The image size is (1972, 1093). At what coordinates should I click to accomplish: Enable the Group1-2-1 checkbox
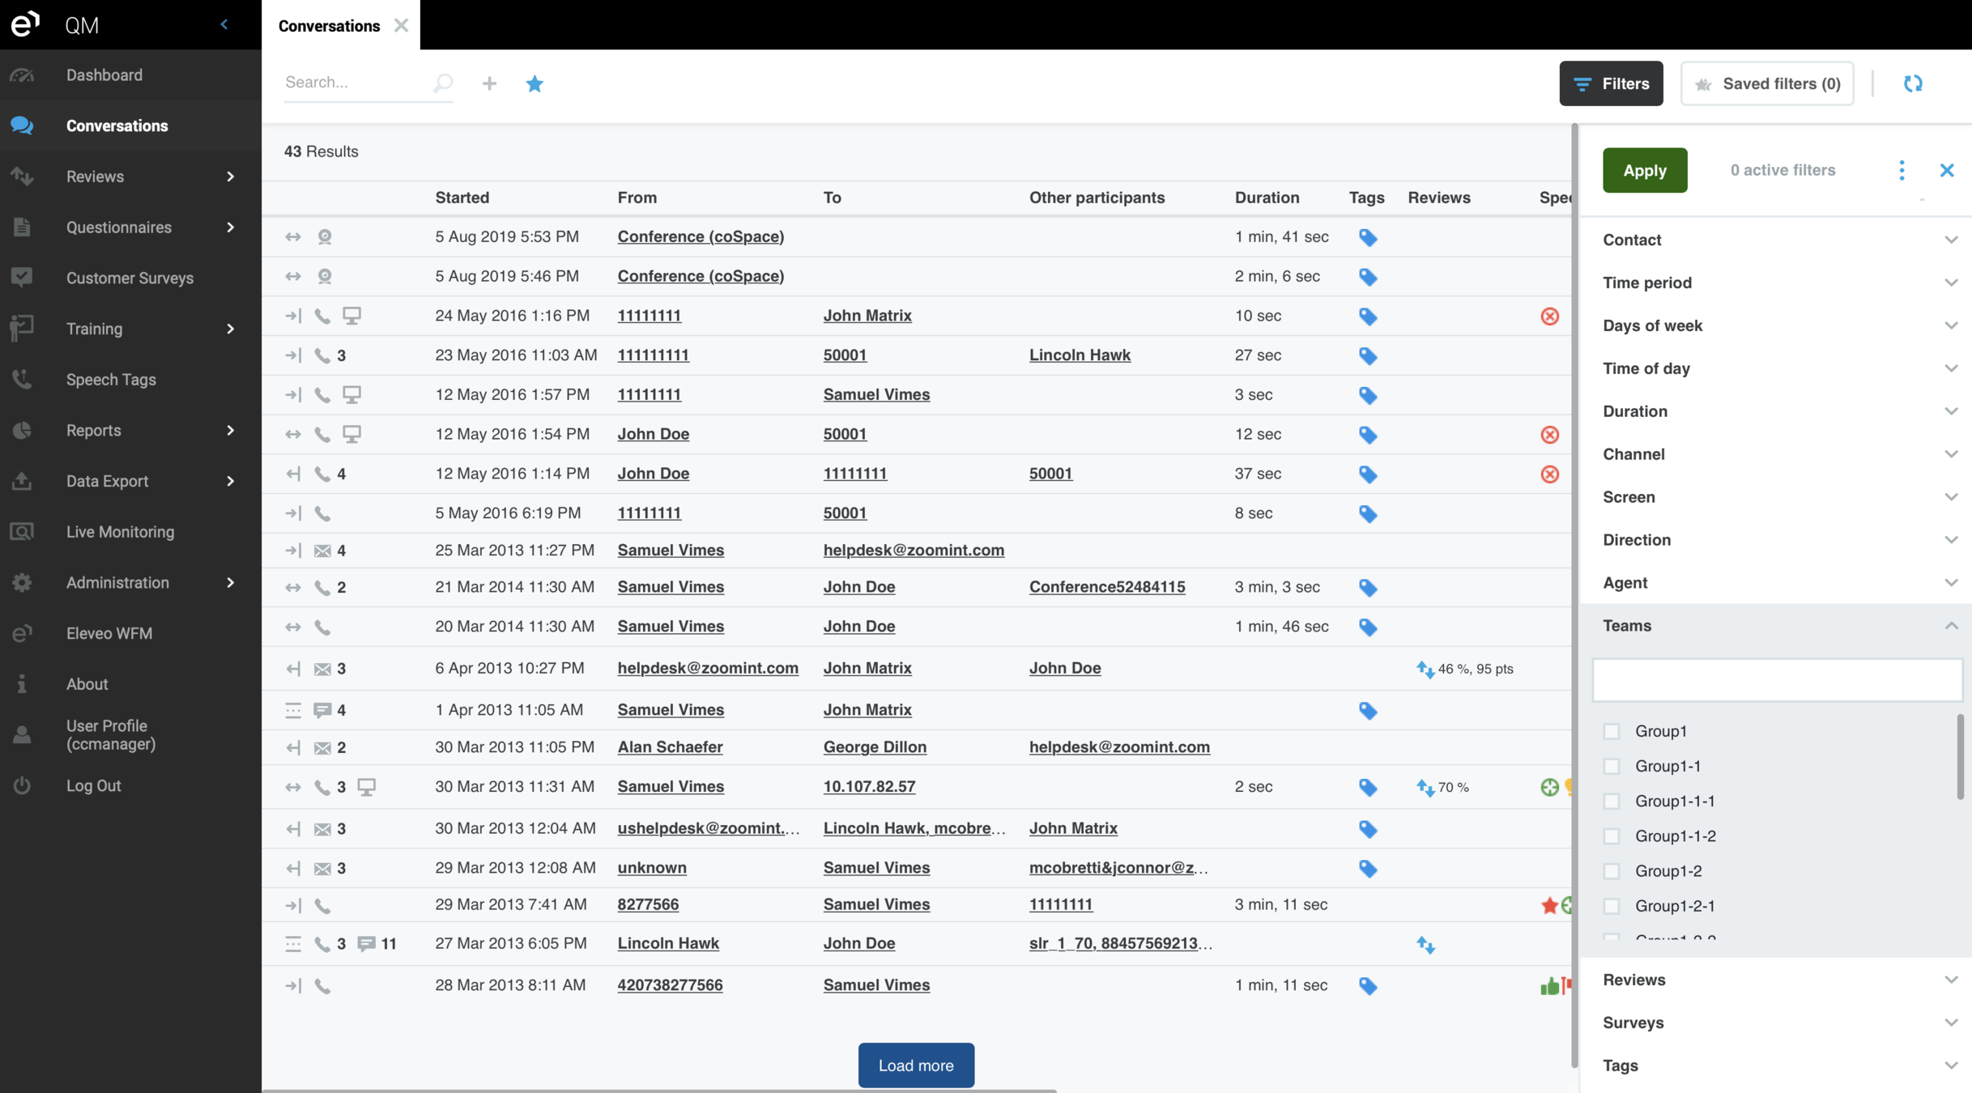click(x=1612, y=906)
